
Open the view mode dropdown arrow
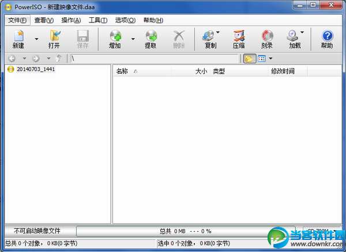(271, 58)
